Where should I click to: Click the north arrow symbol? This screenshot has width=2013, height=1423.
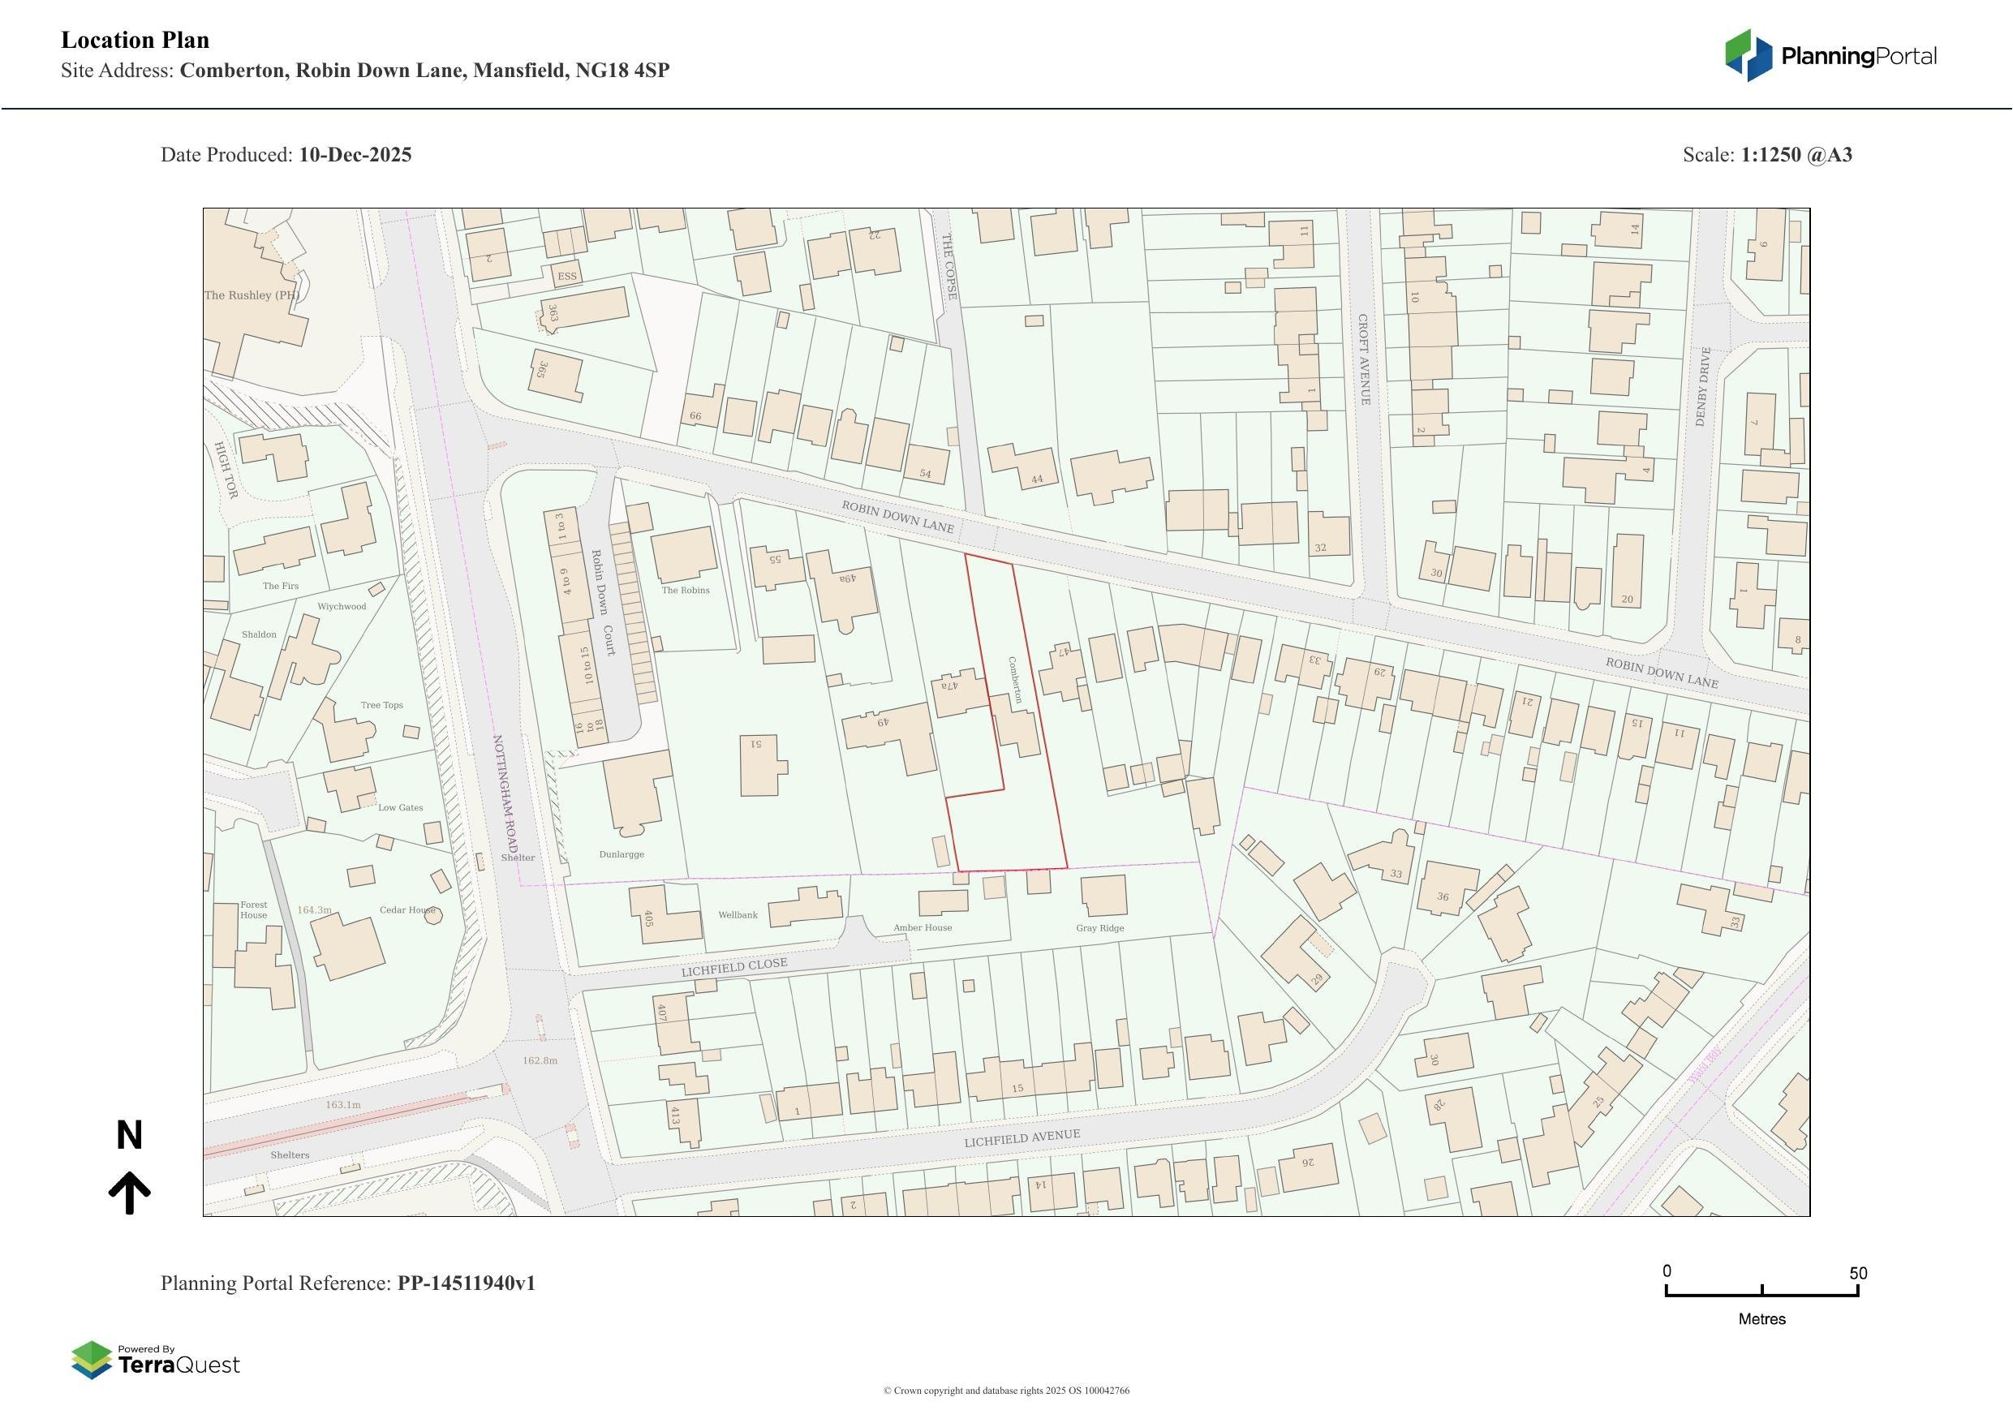coord(129,1193)
